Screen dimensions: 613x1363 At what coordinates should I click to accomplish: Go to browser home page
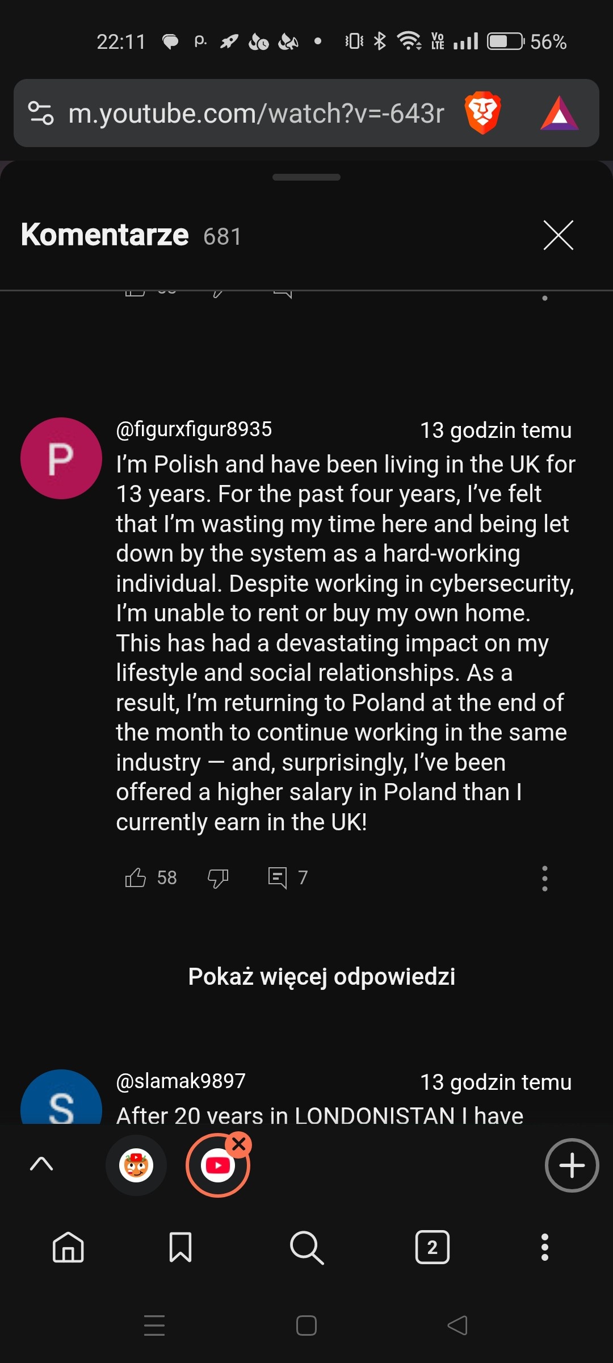[68, 1247]
